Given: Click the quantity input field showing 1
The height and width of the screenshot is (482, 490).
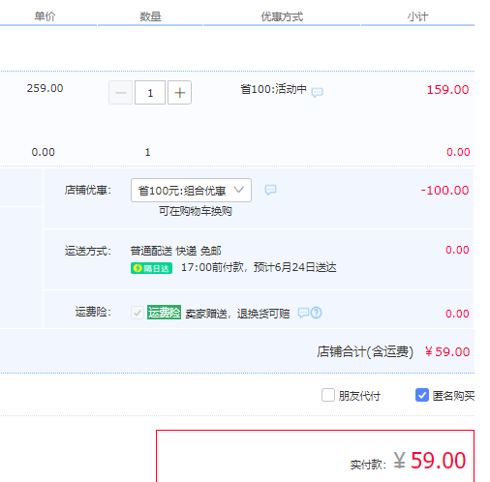Looking at the screenshot, I should [150, 93].
